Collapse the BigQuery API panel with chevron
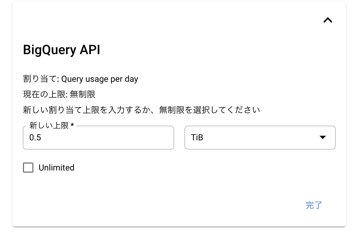This screenshot has width=354, height=237. [327, 20]
